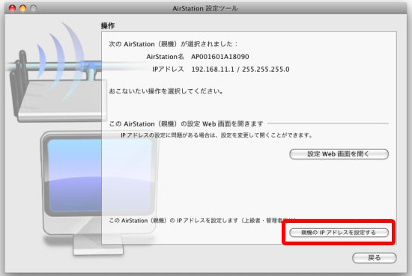
Task: Select the IP address 192.168.11.1 / 255.255.255.0
Action: [x=240, y=70]
